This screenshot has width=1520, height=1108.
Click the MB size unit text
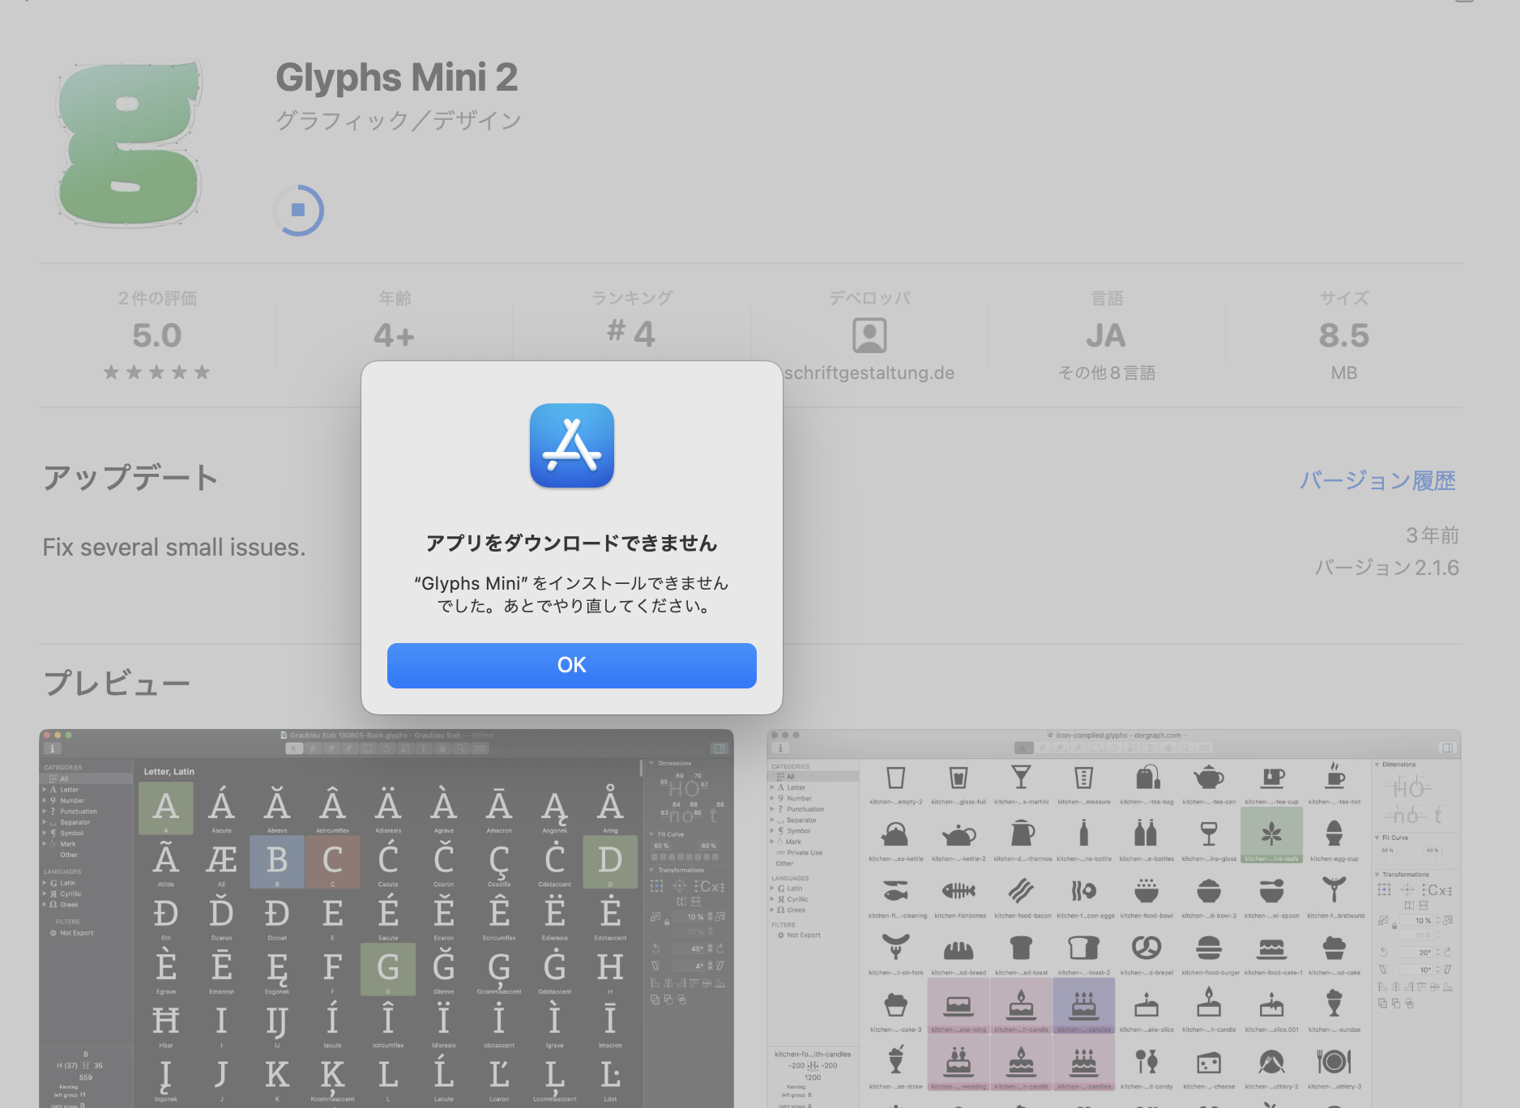click(1344, 373)
